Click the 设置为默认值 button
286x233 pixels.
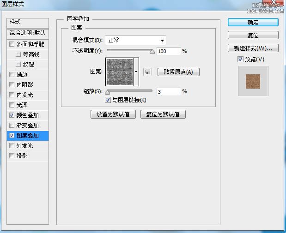pyautogui.click(x=113, y=114)
